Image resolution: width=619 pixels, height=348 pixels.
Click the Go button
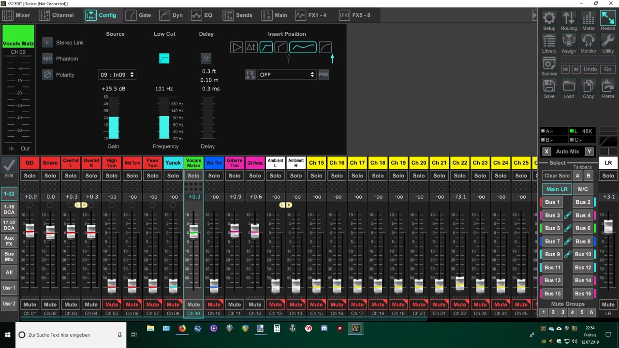click(x=608, y=69)
